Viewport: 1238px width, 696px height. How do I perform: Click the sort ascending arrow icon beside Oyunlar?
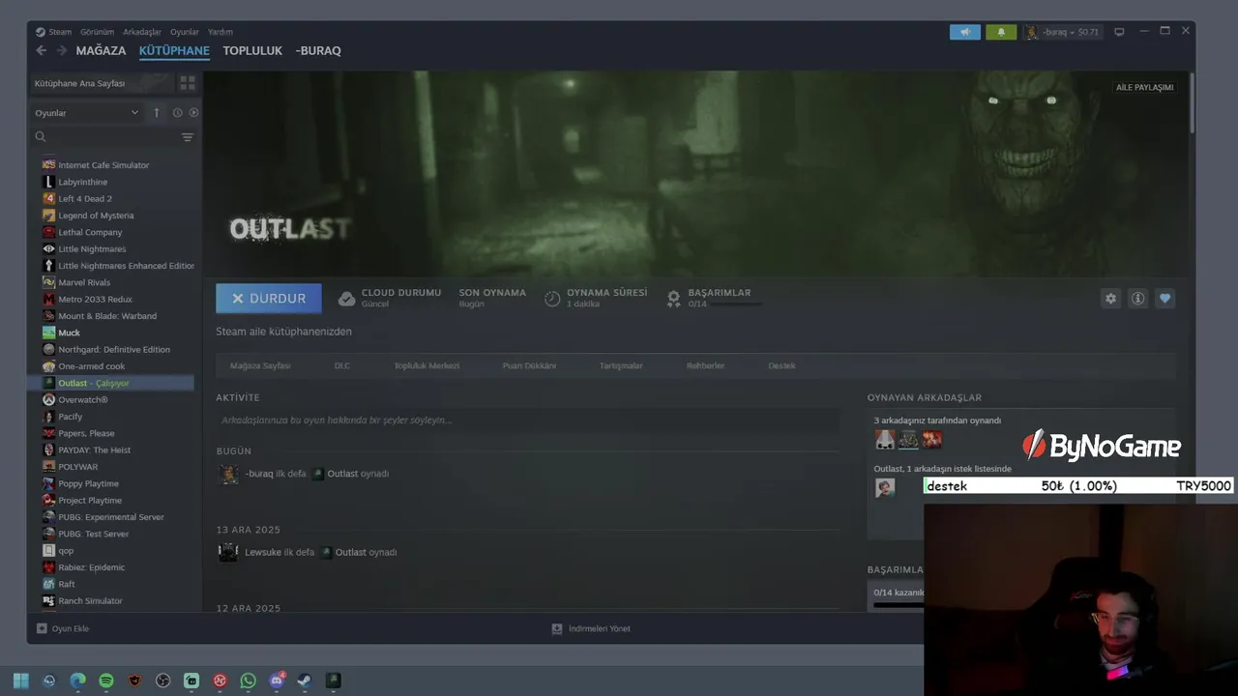click(157, 112)
